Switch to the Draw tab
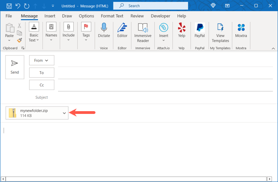Viewport: 278px width, 182px height. click(x=67, y=16)
